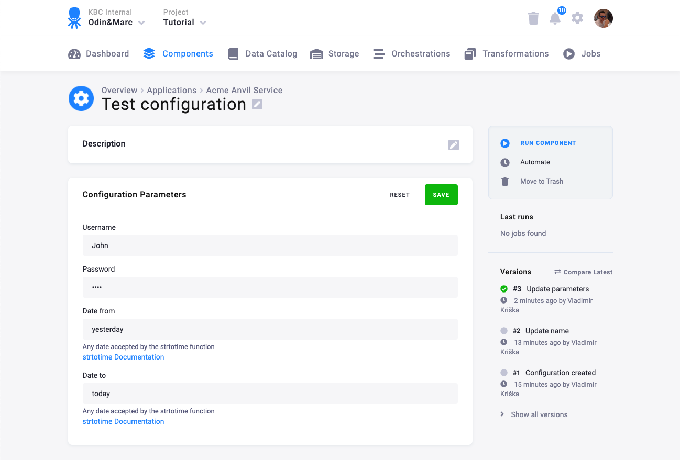Click green check icon of version #3
The height and width of the screenshot is (460, 680).
[x=504, y=289]
